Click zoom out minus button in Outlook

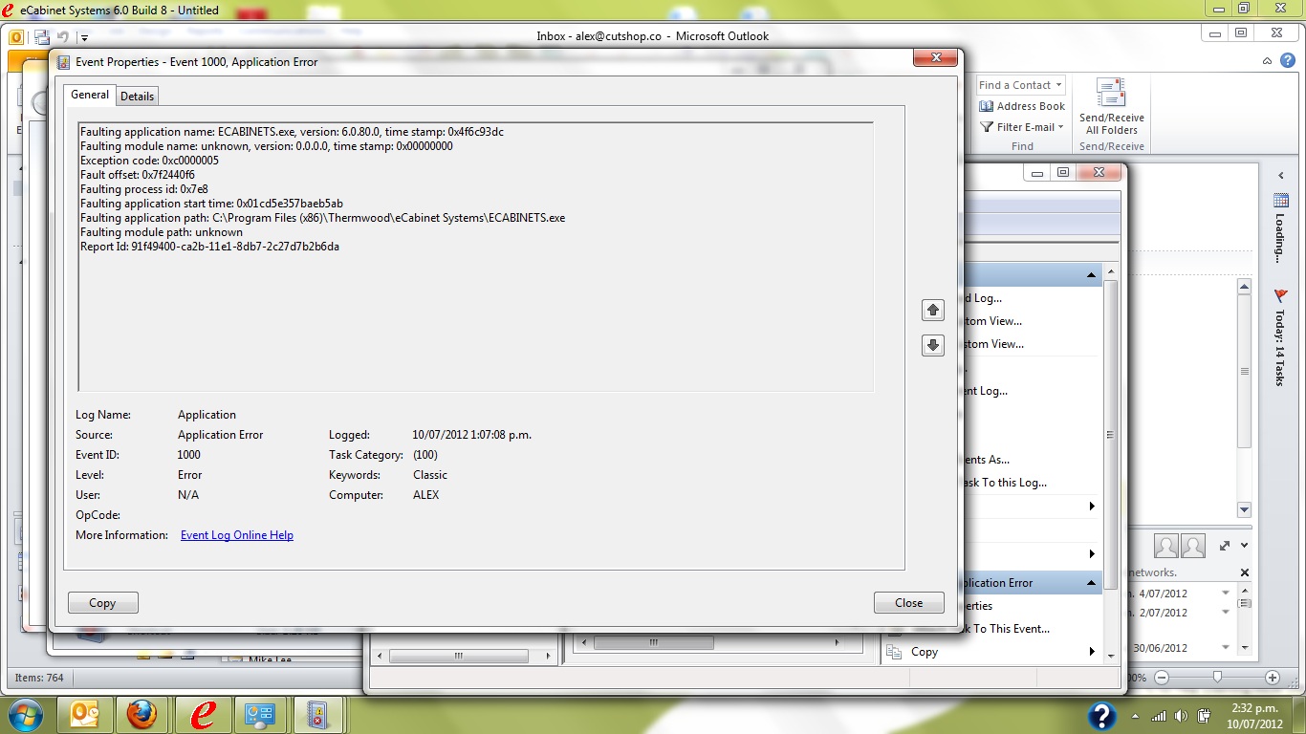click(x=1162, y=678)
